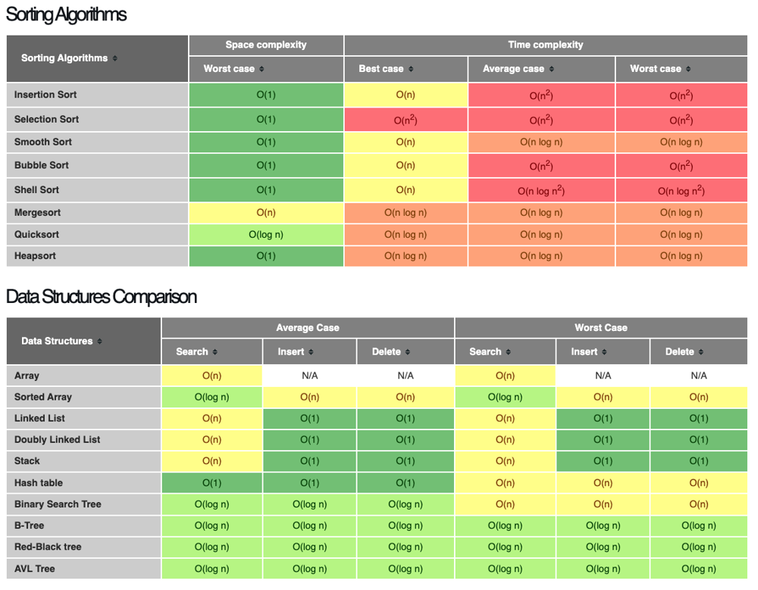The width and height of the screenshot is (758, 590).
Task: Sort by Average Case Search arrows
Action: coord(215,352)
